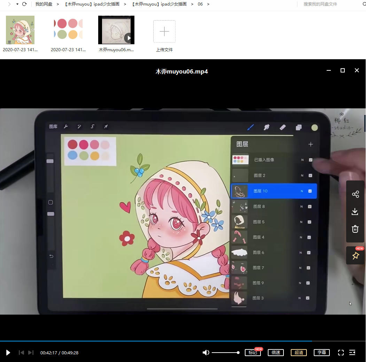The height and width of the screenshot is (362, 366).
Task: Click the volume slider track
Action: (225, 353)
